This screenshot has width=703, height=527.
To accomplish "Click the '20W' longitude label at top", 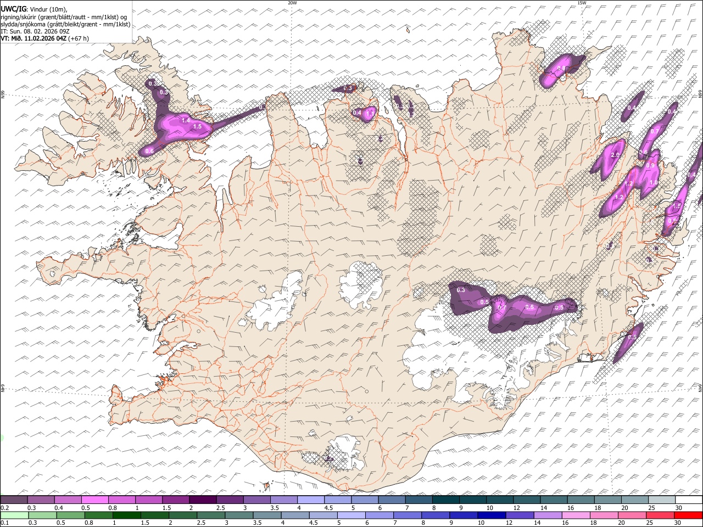I will click(x=292, y=3).
